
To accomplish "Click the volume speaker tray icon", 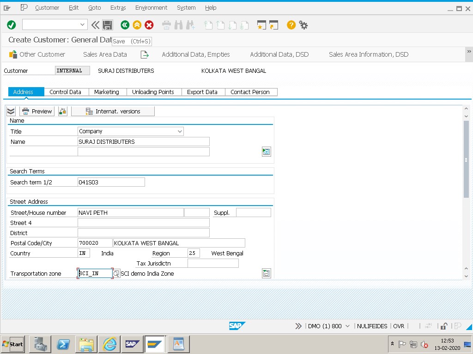I will pos(424,344).
